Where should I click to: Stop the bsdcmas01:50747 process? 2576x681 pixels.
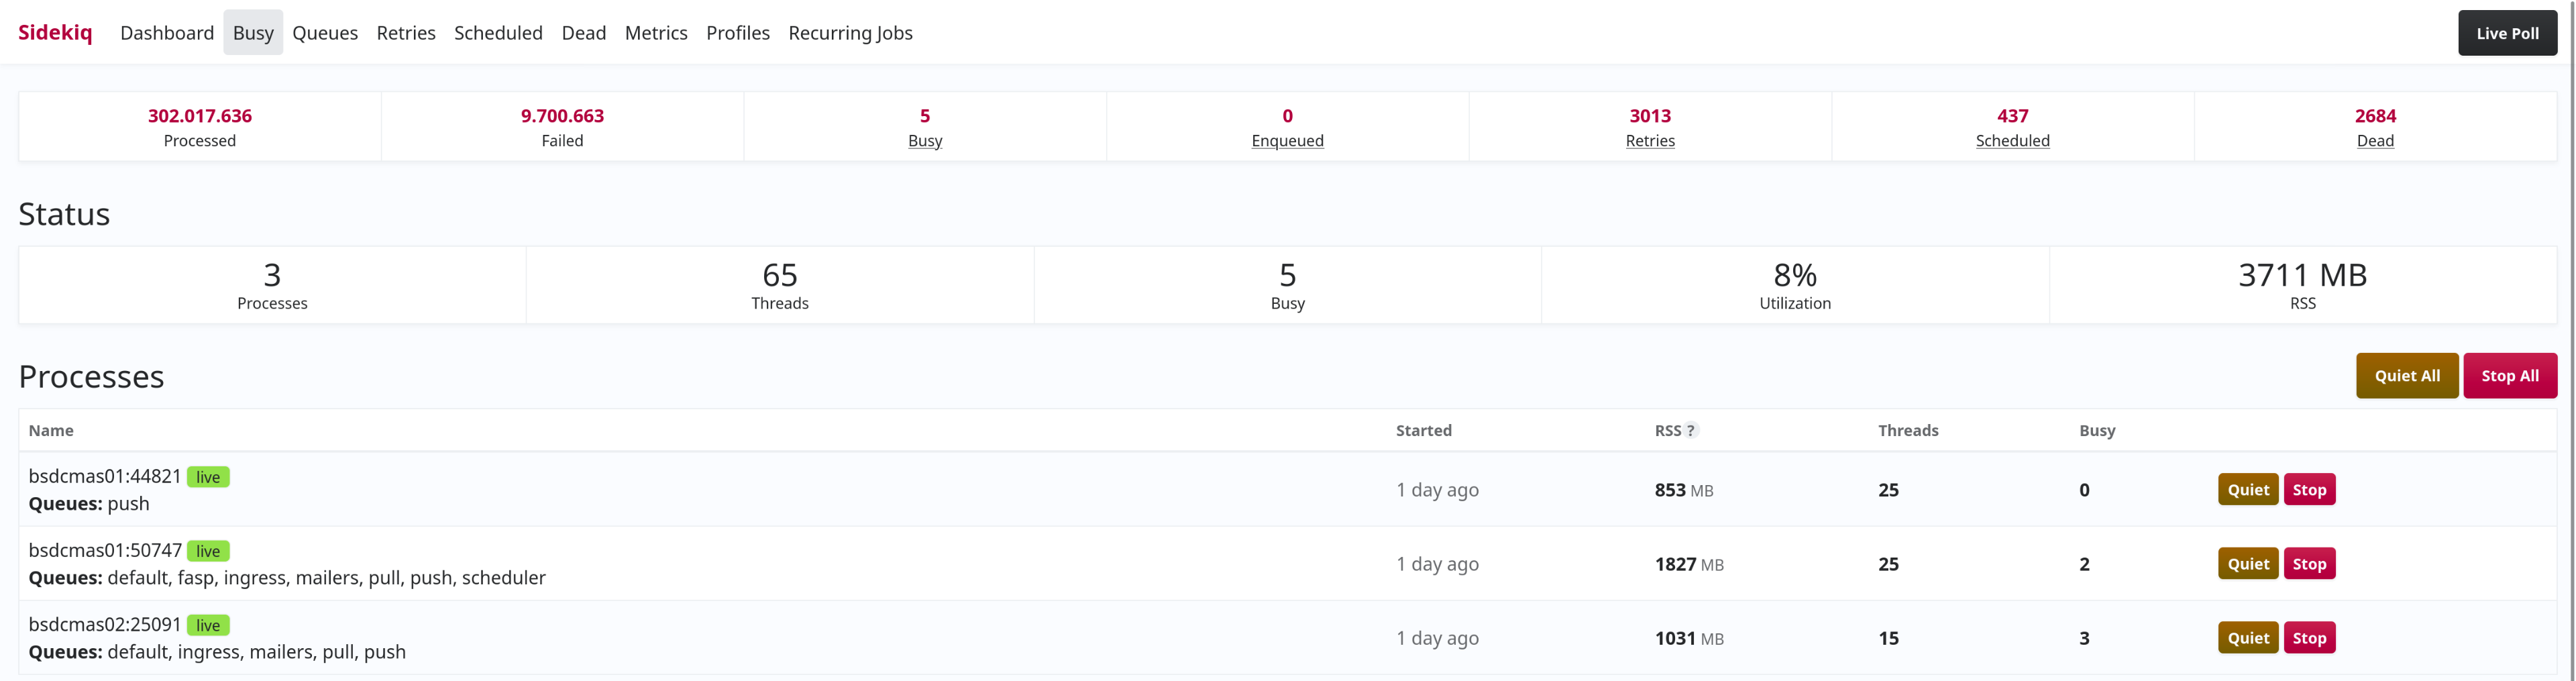tap(2309, 564)
